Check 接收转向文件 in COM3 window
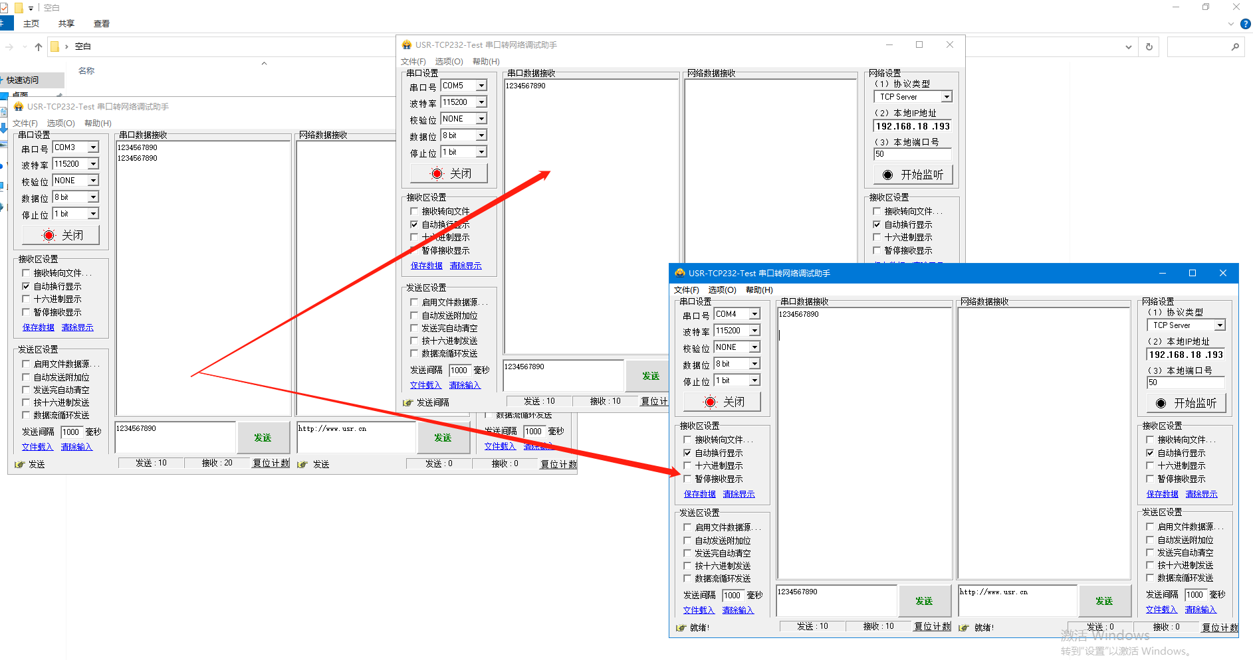This screenshot has height=660, width=1253. tap(27, 273)
